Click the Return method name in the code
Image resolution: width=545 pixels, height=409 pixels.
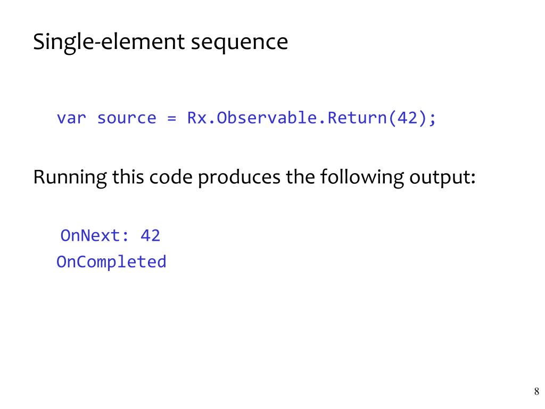point(357,118)
